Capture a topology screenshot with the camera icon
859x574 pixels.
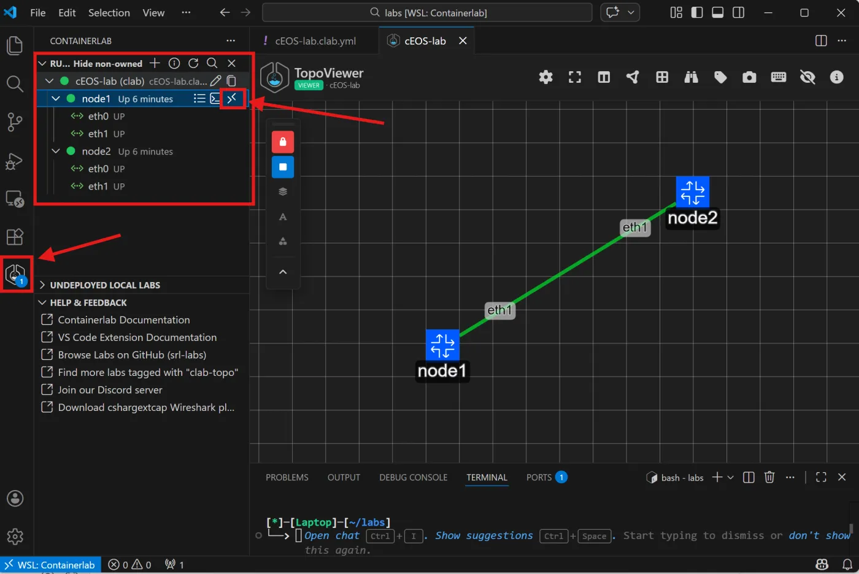749,77
